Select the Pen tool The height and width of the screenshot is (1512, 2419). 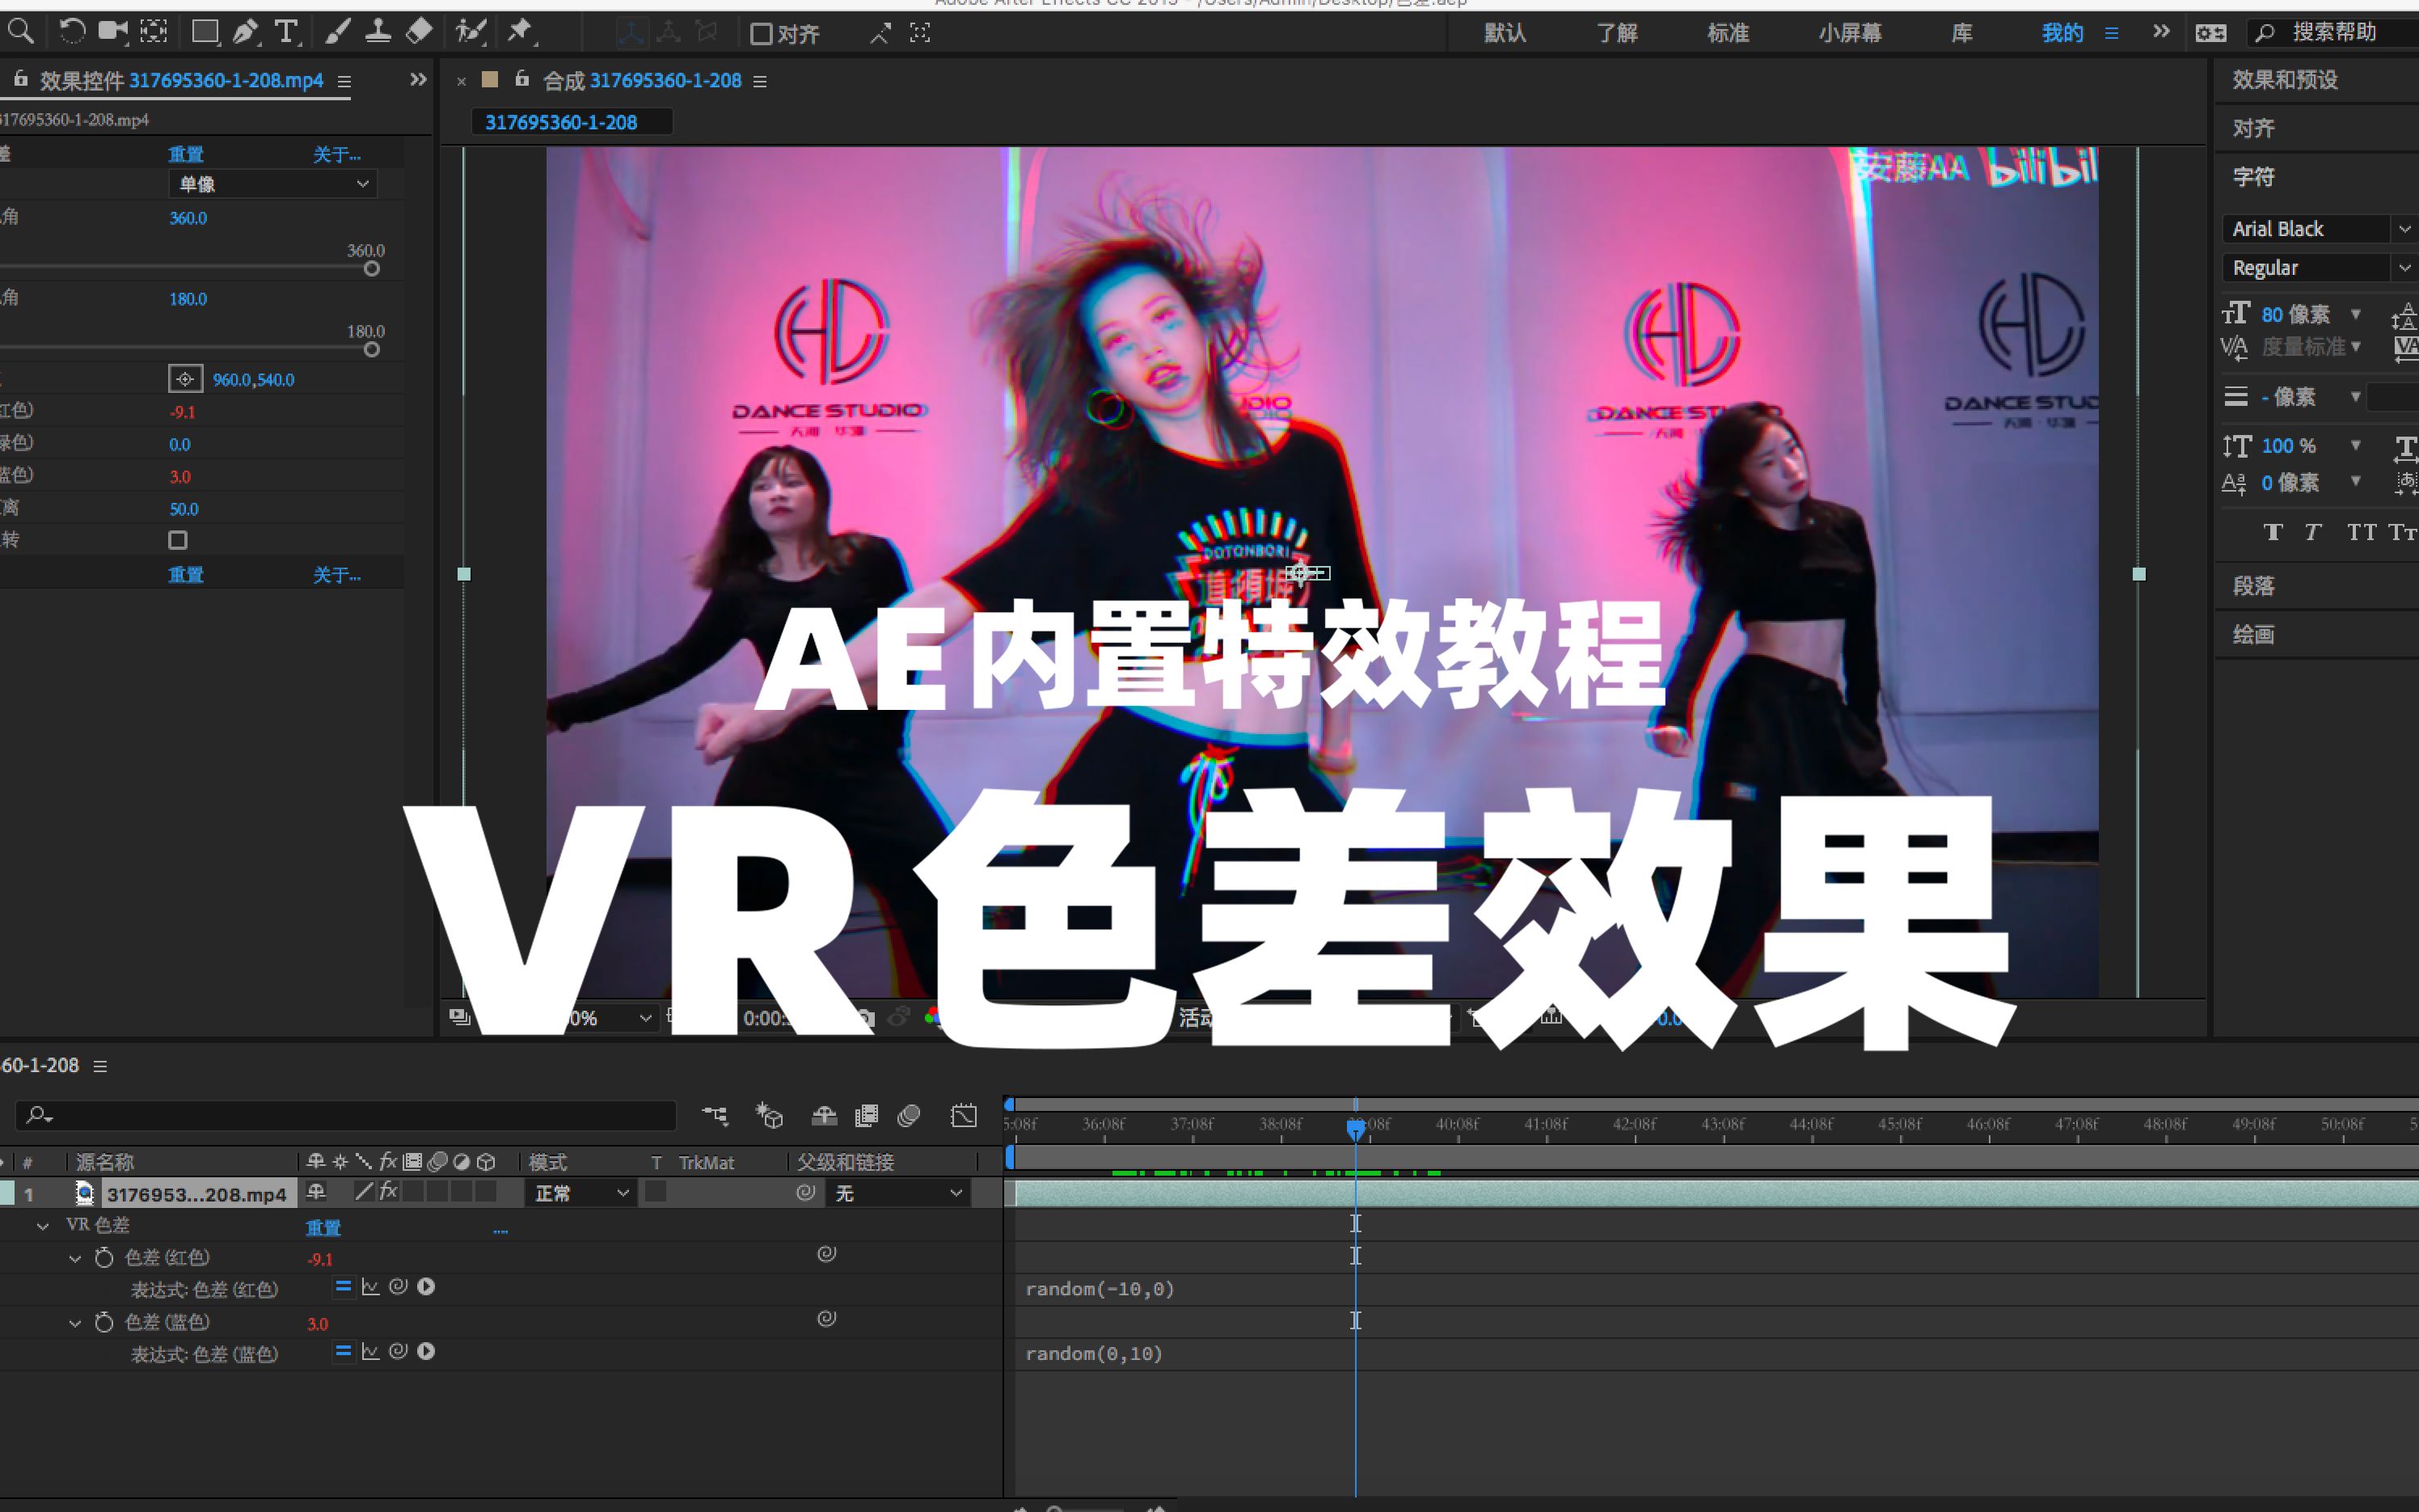coord(245,32)
